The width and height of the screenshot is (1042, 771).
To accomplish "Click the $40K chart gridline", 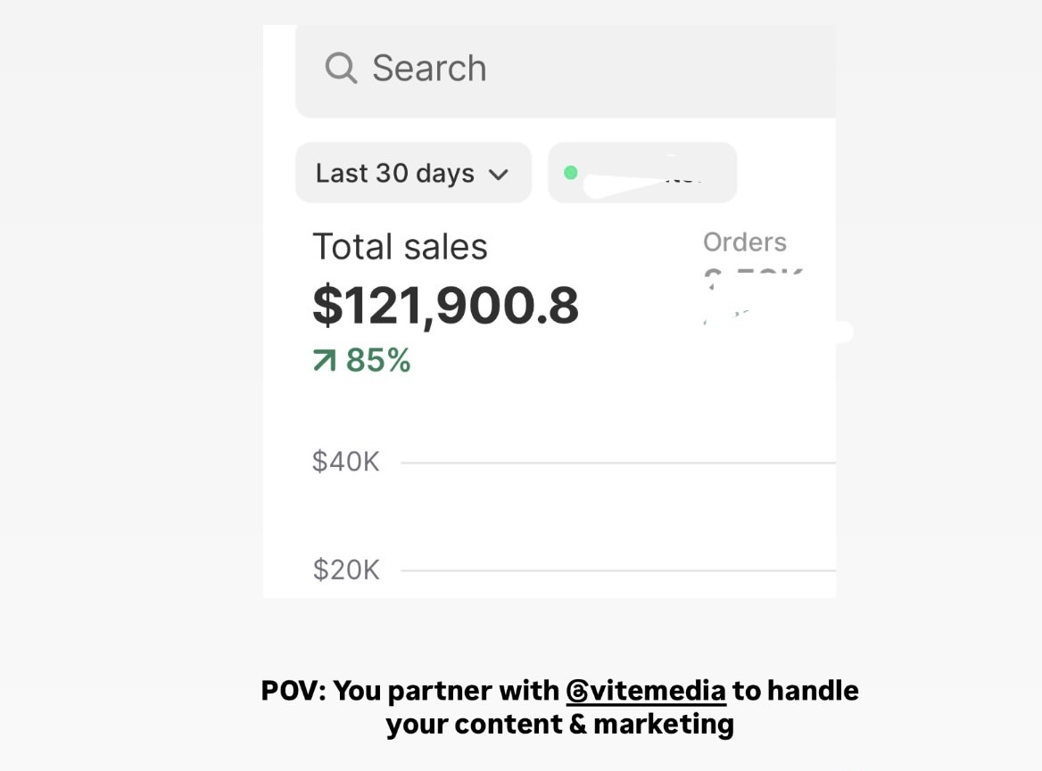I will (x=617, y=463).
